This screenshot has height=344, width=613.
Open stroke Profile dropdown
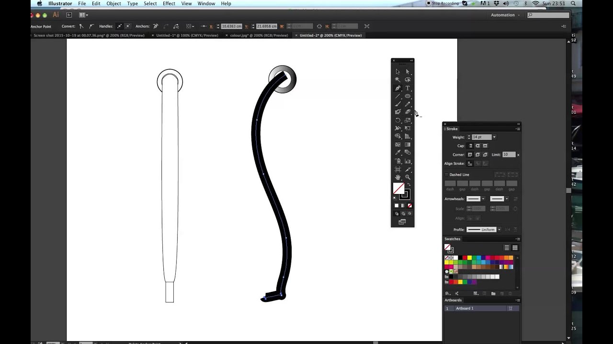pyautogui.click(x=499, y=230)
